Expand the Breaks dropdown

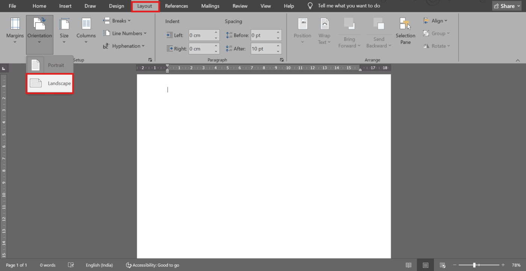(117, 20)
